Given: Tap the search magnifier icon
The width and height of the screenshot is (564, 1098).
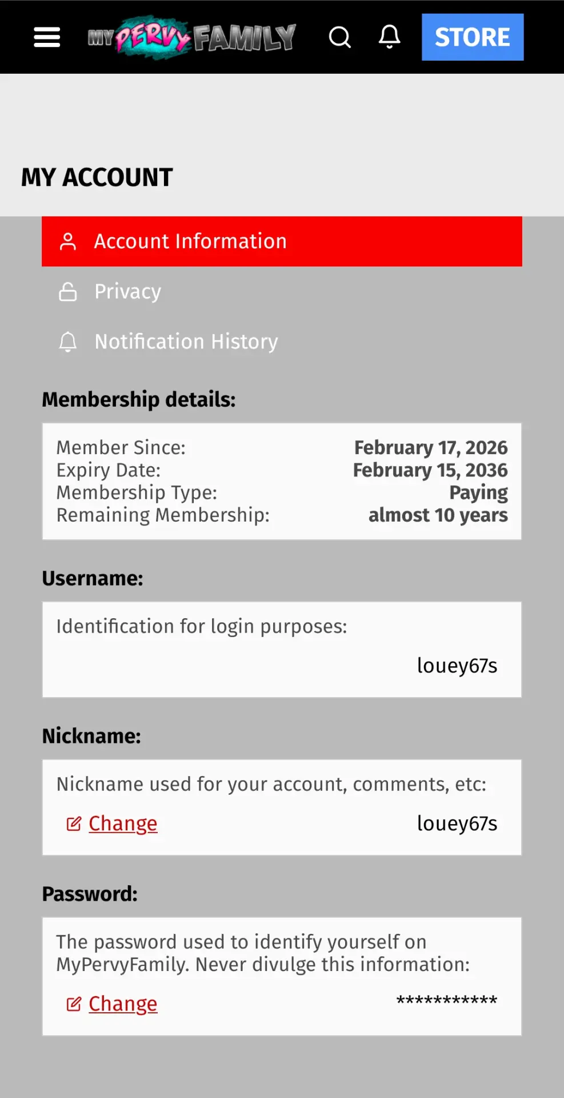Looking at the screenshot, I should pos(340,37).
